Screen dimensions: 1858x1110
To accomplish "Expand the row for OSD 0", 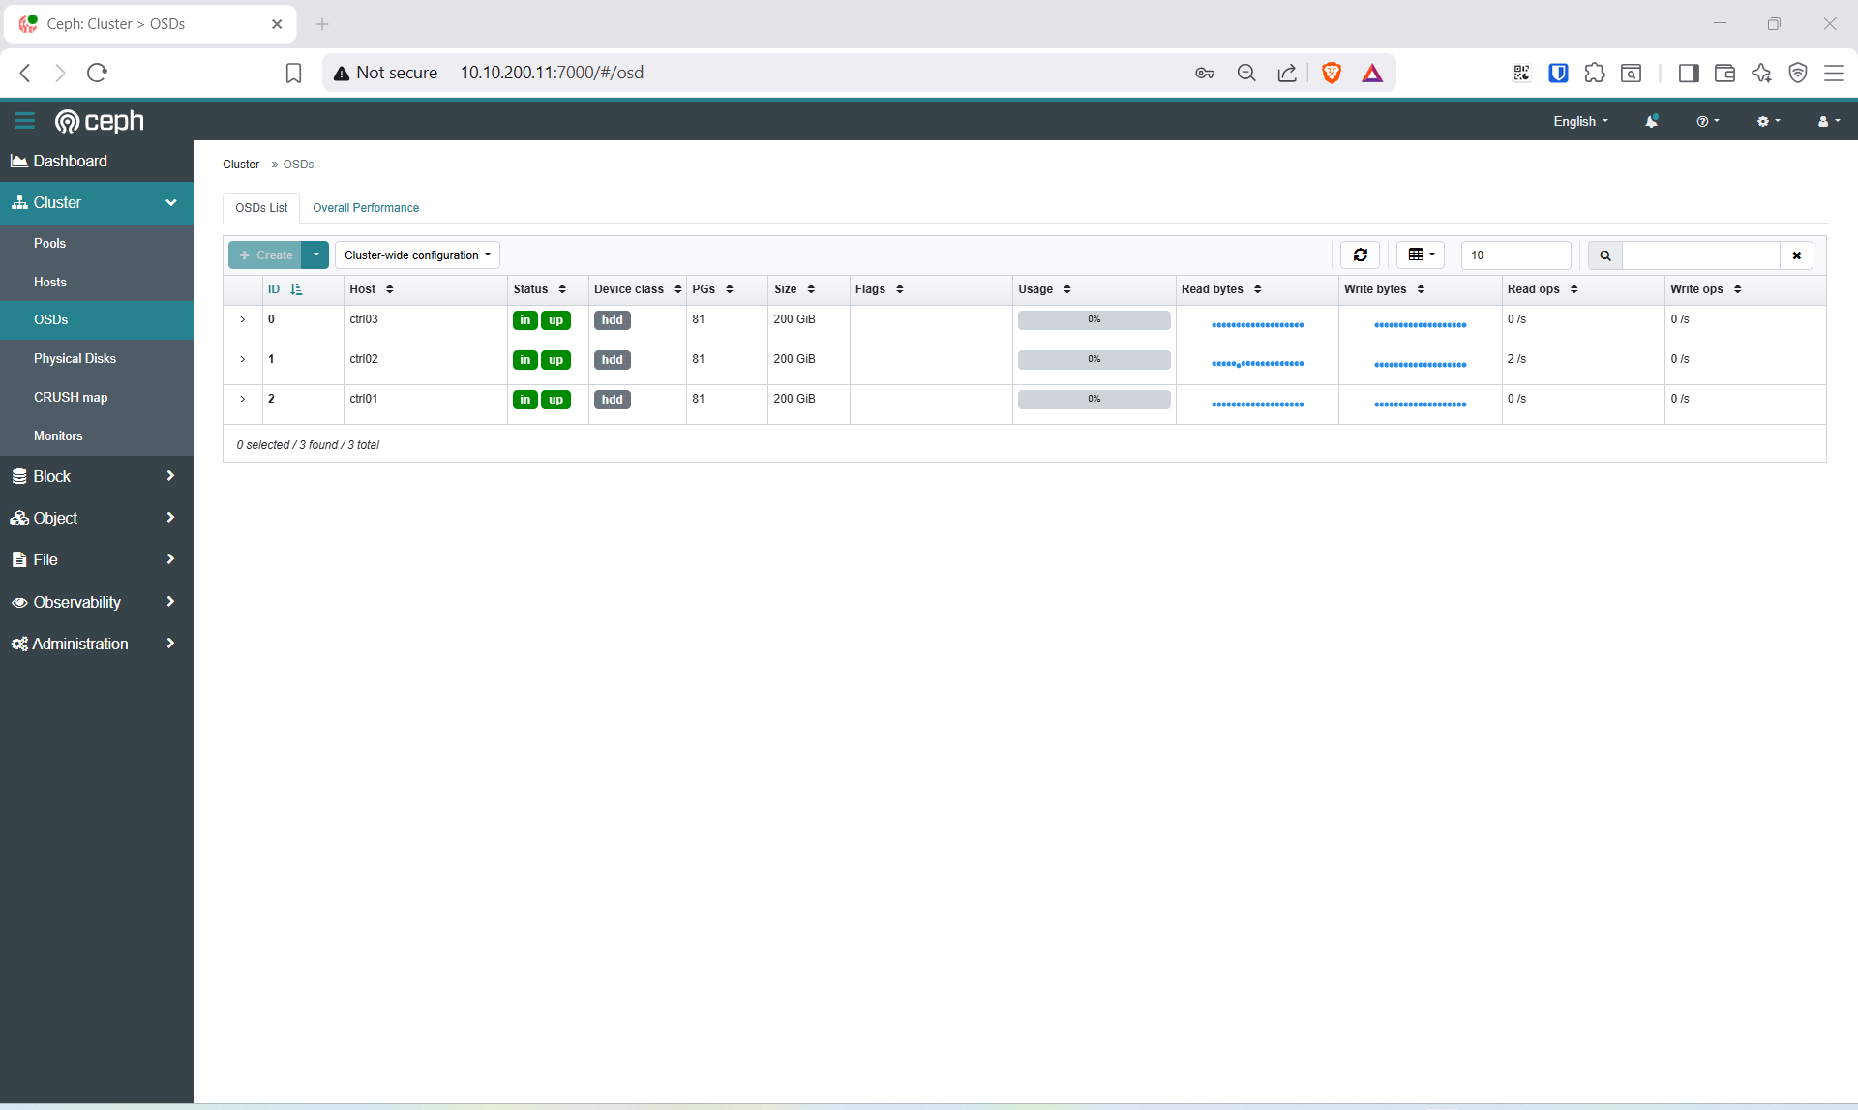I will [243, 319].
